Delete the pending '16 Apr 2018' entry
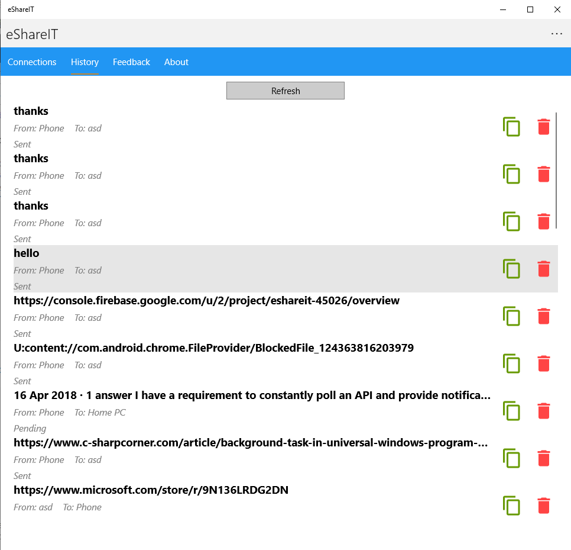571x550 pixels. (x=544, y=411)
